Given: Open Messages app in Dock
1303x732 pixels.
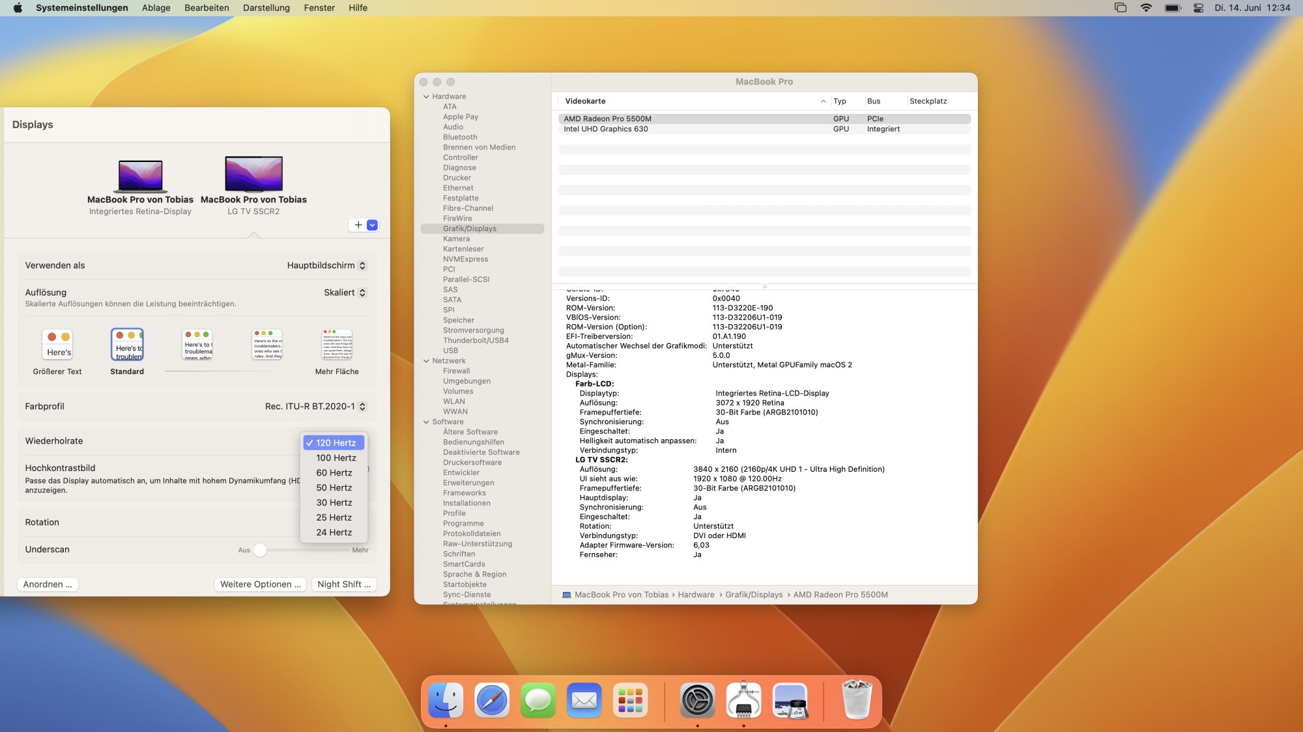Looking at the screenshot, I should pyautogui.click(x=538, y=700).
